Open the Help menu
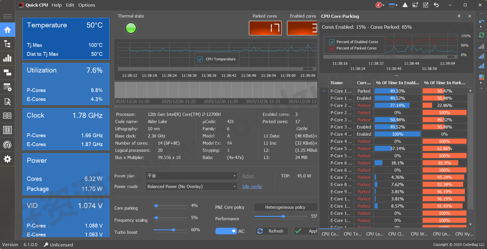Image resolution: width=487 pixels, height=249 pixels. click(57, 5)
